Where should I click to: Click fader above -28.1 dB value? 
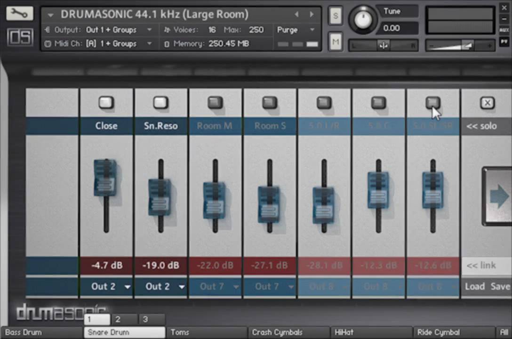click(x=324, y=205)
